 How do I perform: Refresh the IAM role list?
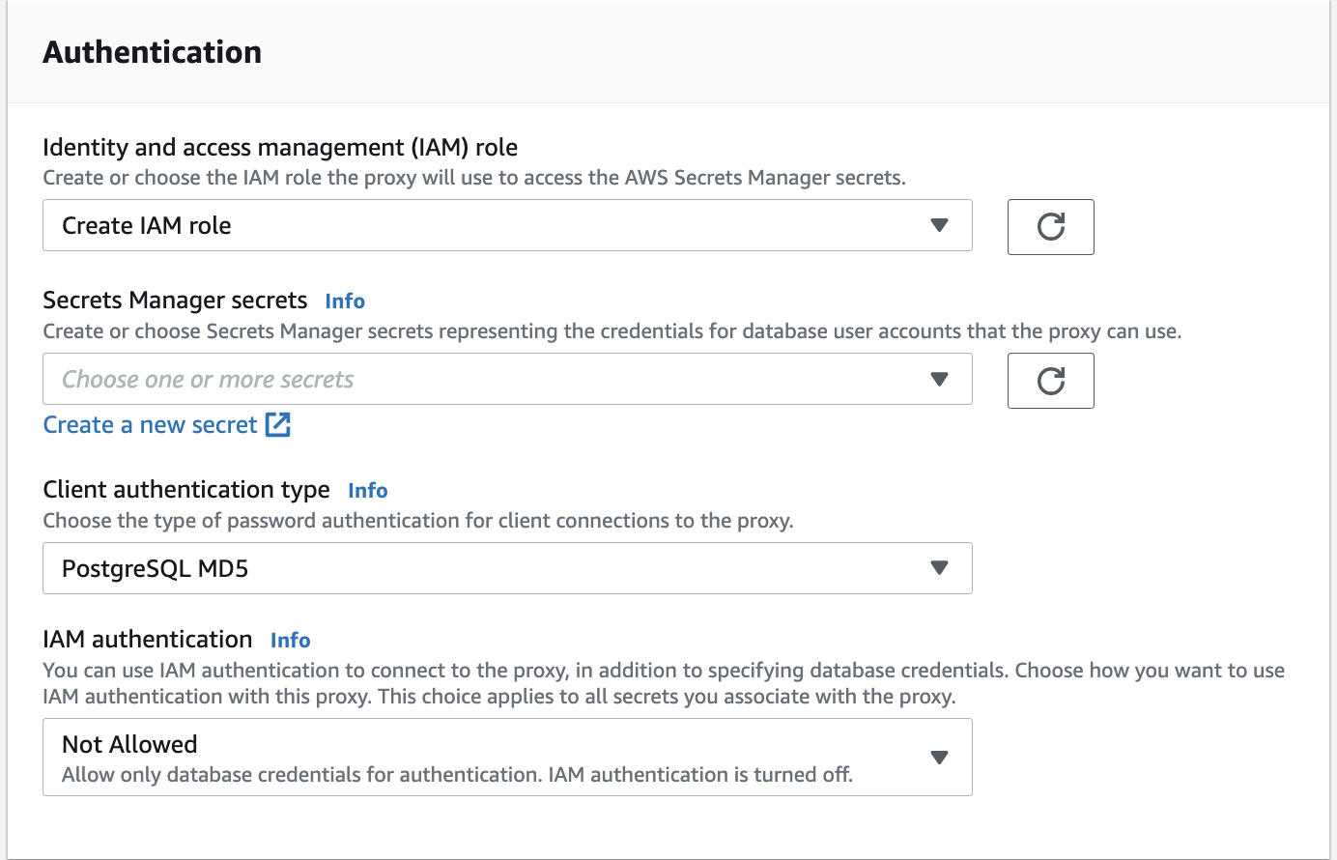1050,227
